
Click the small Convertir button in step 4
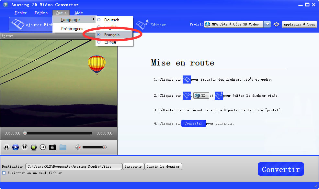click(193, 124)
